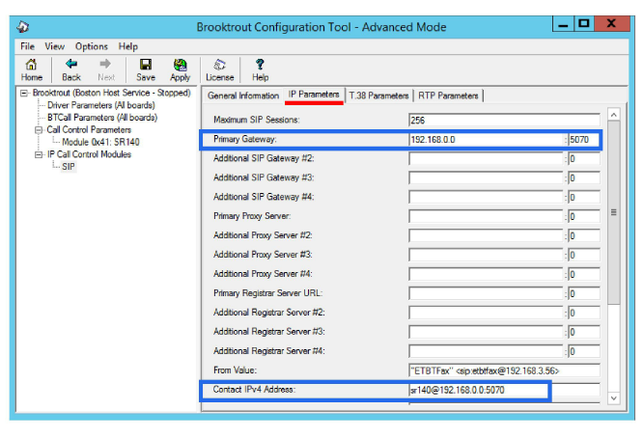Click the Additional Registrar Server #4 address field
This screenshot has width=644, height=438.
[487, 351]
